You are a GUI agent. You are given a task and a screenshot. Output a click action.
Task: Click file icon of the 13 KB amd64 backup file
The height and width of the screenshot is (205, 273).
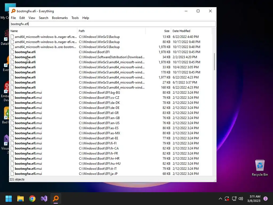tap(12, 37)
